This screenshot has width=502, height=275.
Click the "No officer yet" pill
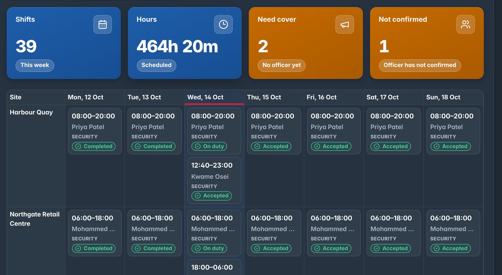point(281,66)
